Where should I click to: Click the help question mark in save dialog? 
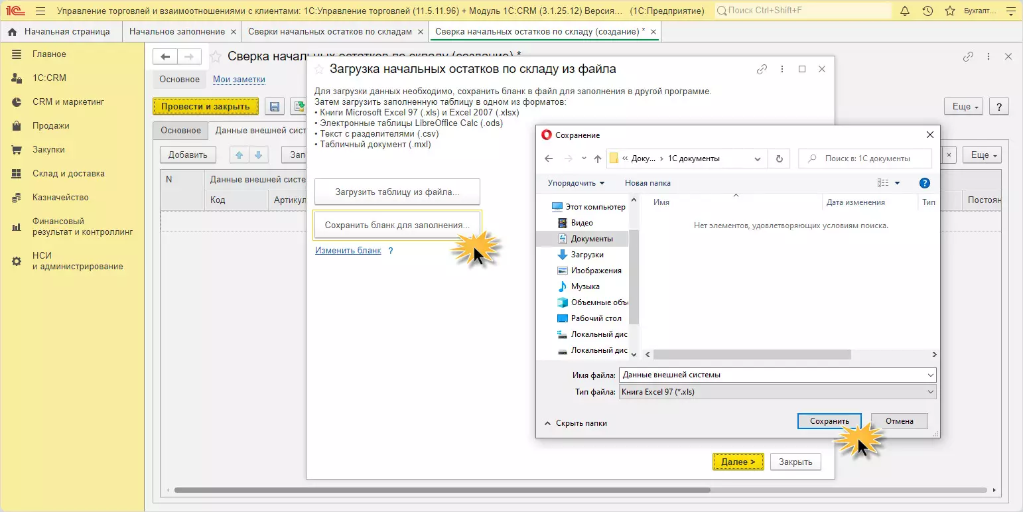pyautogui.click(x=925, y=183)
